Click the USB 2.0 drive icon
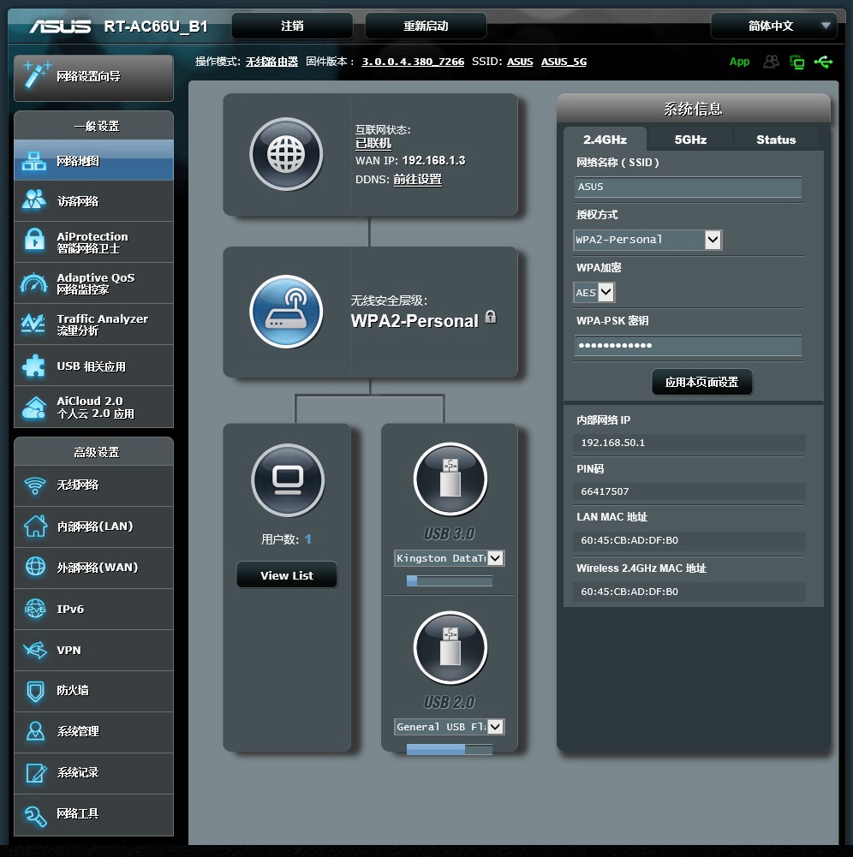The width and height of the screenshot is (853, 857). click(450, 647)
